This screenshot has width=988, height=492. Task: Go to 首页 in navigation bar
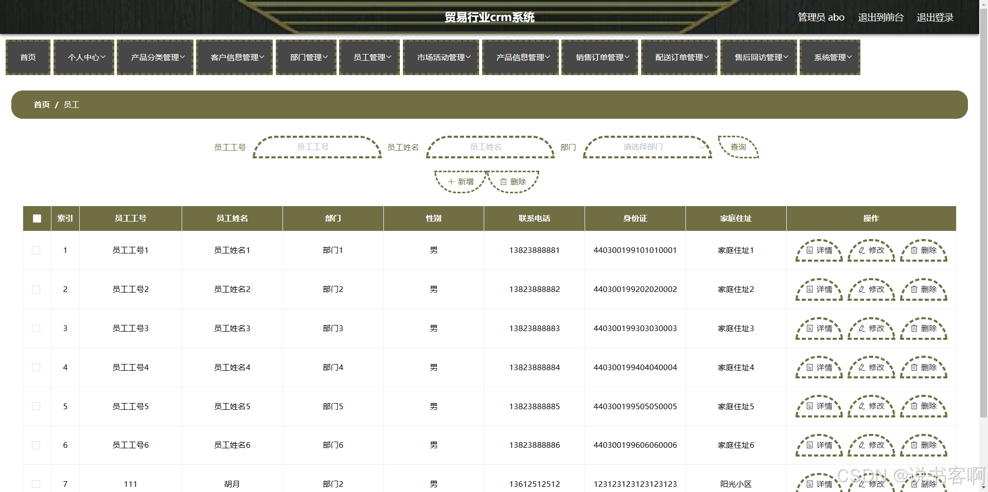[28, 58]
